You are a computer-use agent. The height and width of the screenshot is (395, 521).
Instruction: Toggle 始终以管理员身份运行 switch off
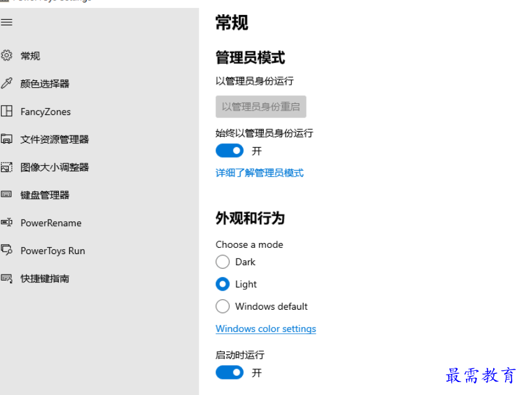click(230, 151)
